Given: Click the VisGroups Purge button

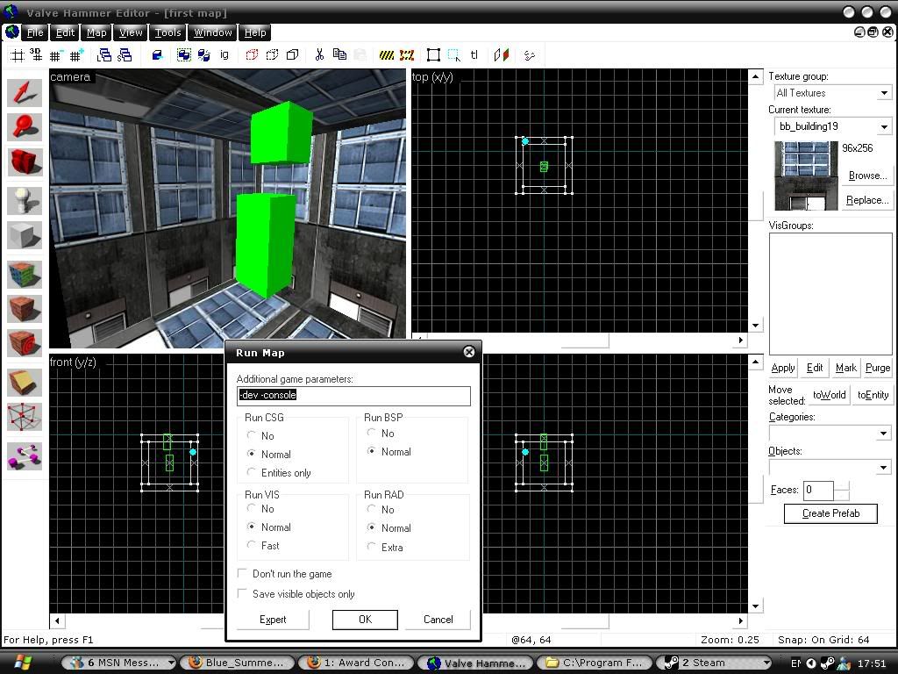Looking at the screenshot, I should click(877, 368).
